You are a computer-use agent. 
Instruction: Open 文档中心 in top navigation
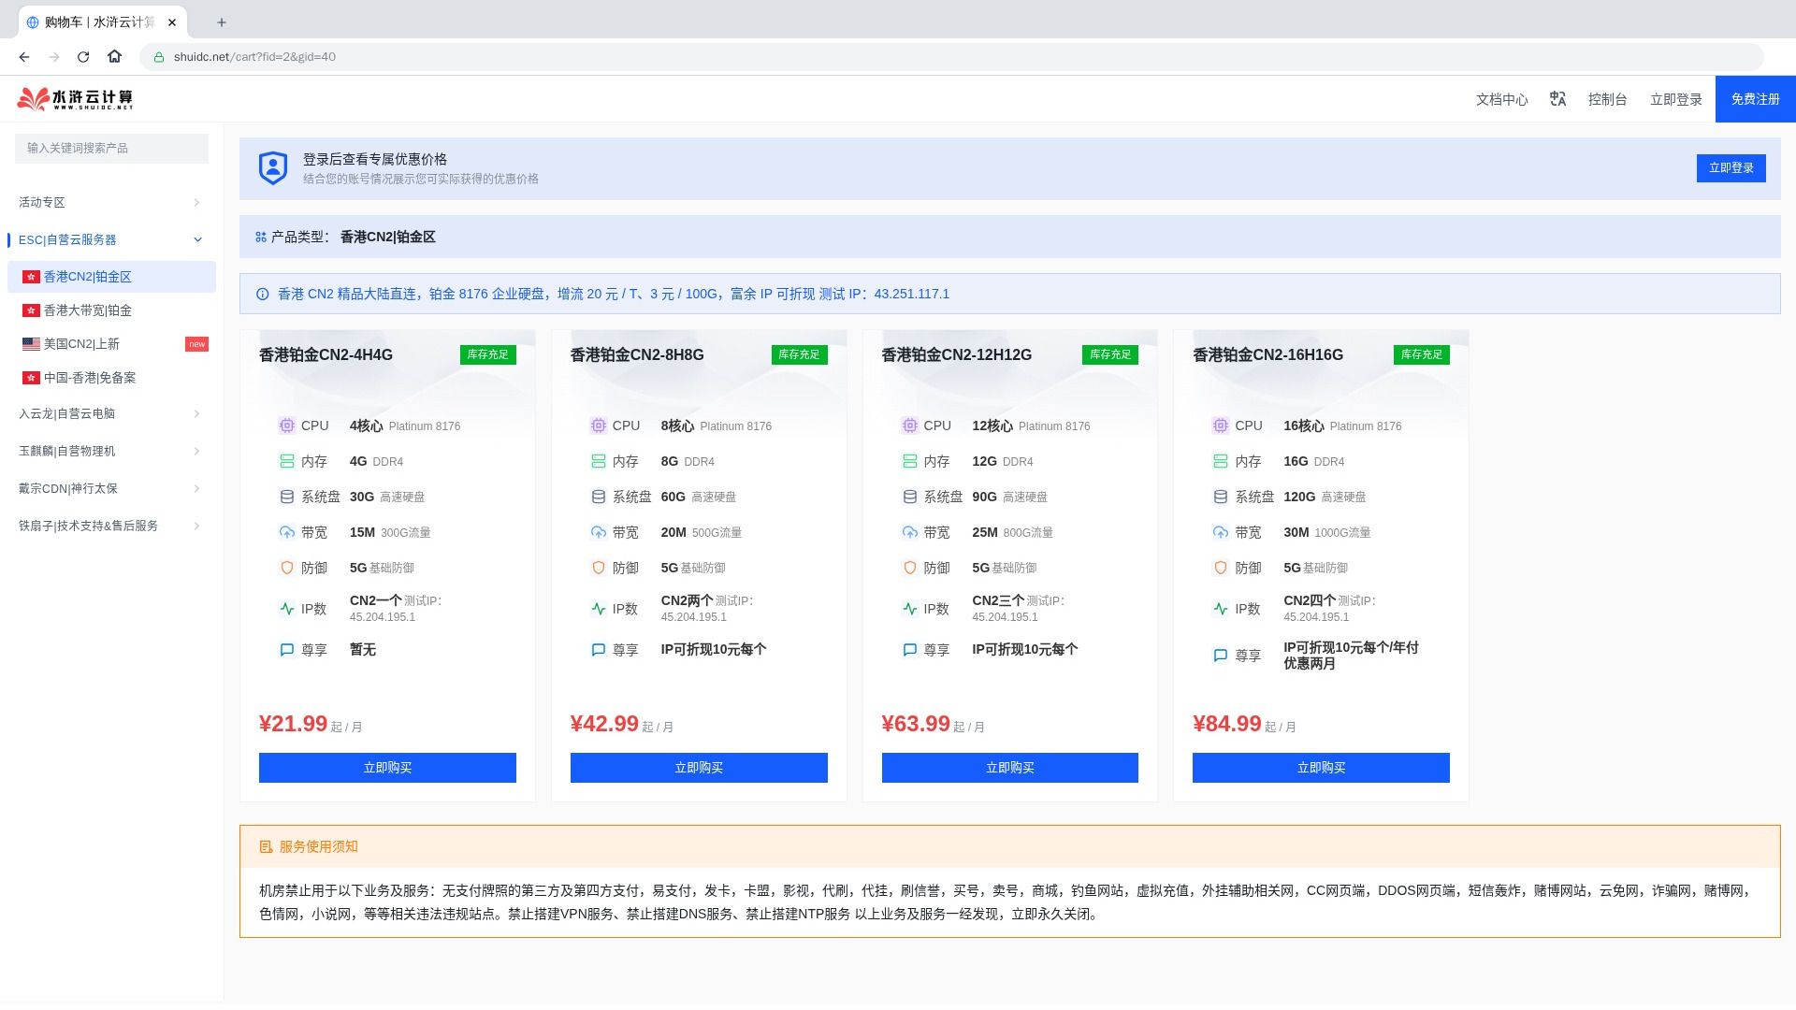[1501, 99]
